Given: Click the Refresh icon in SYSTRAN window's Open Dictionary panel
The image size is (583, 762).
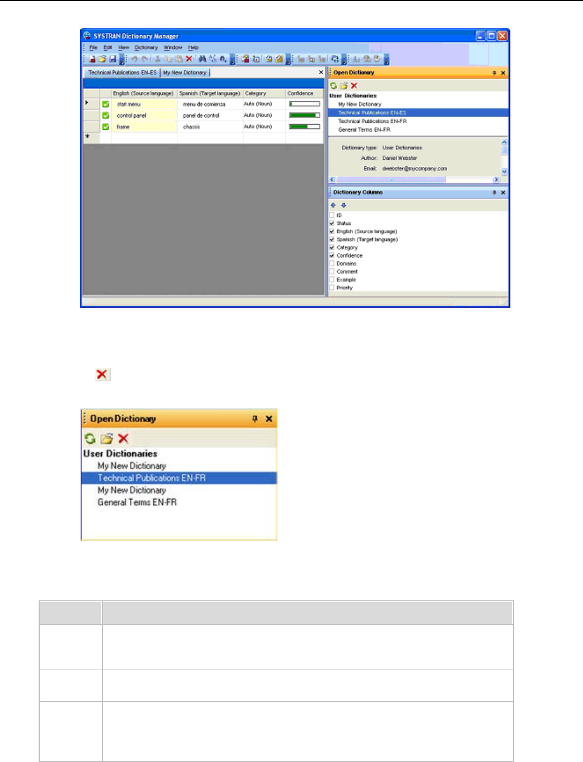Looking at the screenshot, I should point(334,86).
